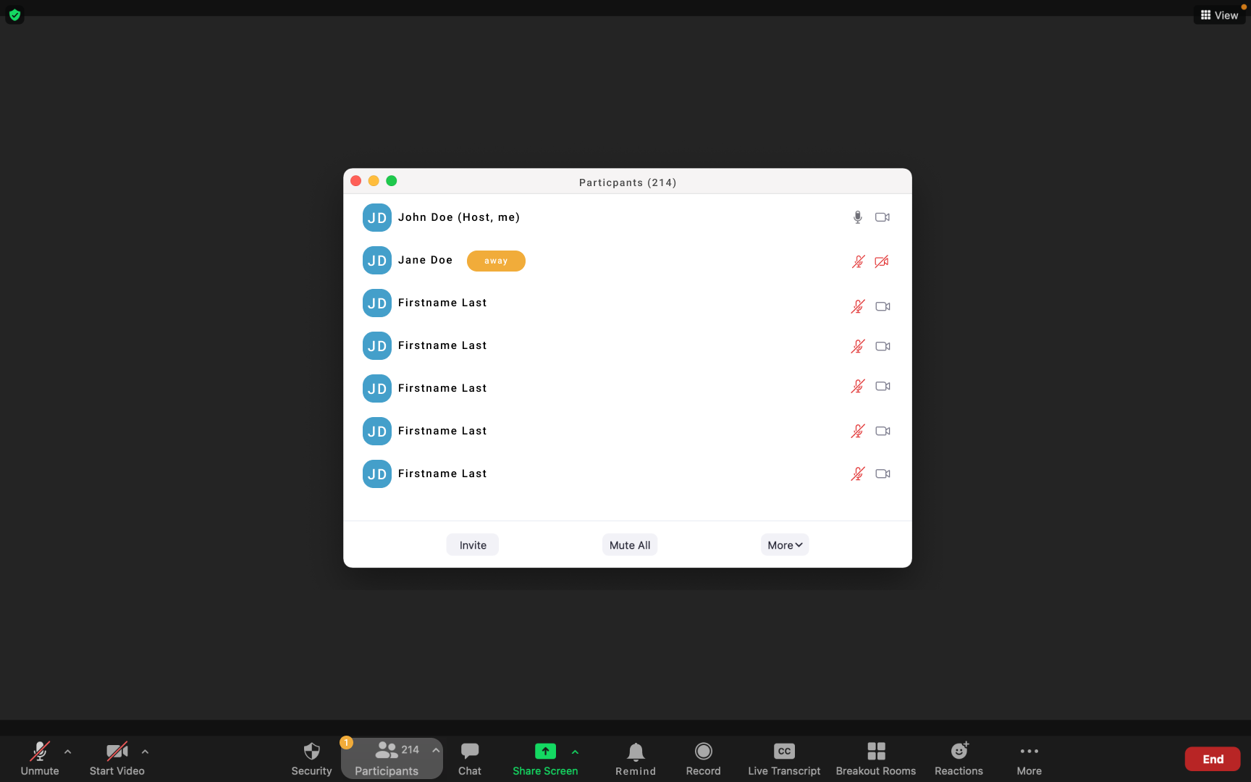Open the View menu
Screen dimensions: 1251x782
tap(1220, 14)
